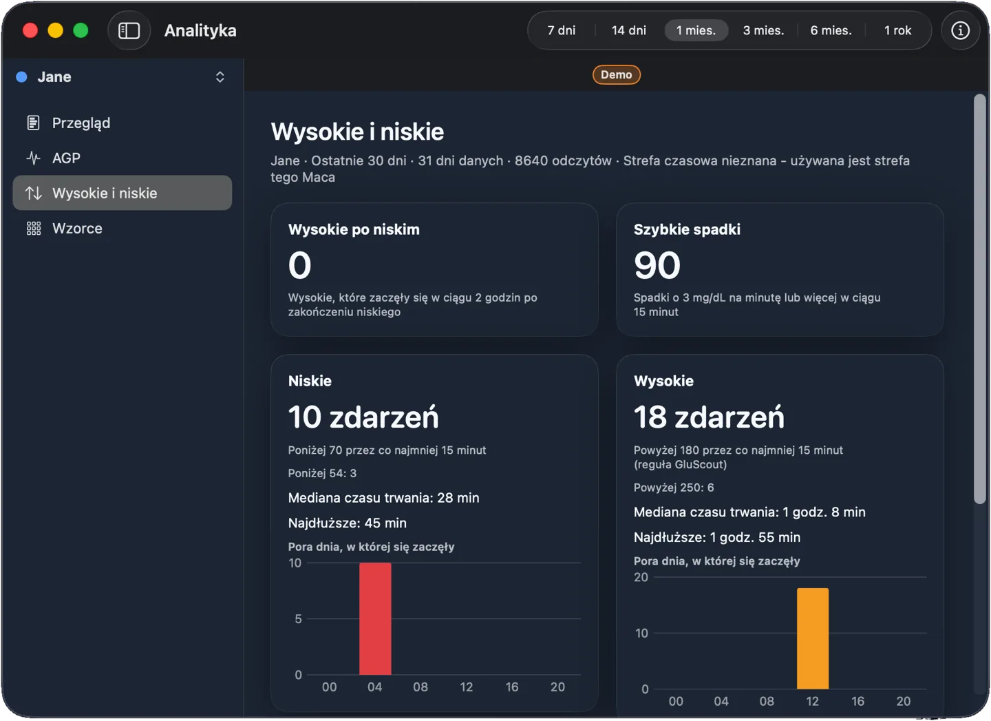This screenshot has height=721, width=991.
Task: Click the Wysokie po niskim card title
Action: pyautogui.click(x=354, y=229)
